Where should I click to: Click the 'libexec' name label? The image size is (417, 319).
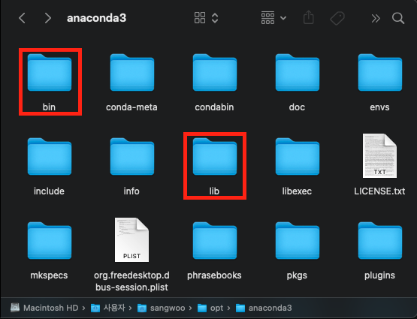[297, 191]
